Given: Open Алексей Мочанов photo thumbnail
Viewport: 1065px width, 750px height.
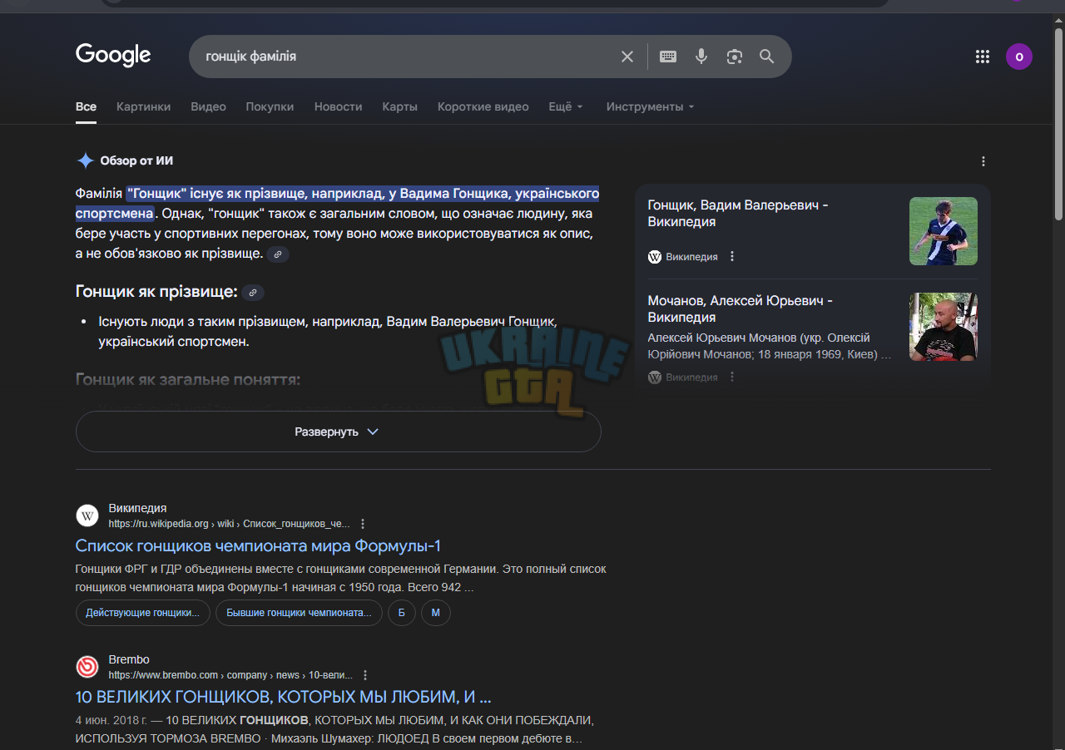Looking at the screenshot, I should point(944,327).
